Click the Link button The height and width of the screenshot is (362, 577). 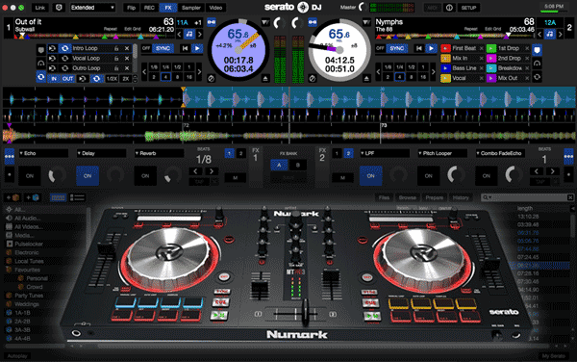(40, 8)
